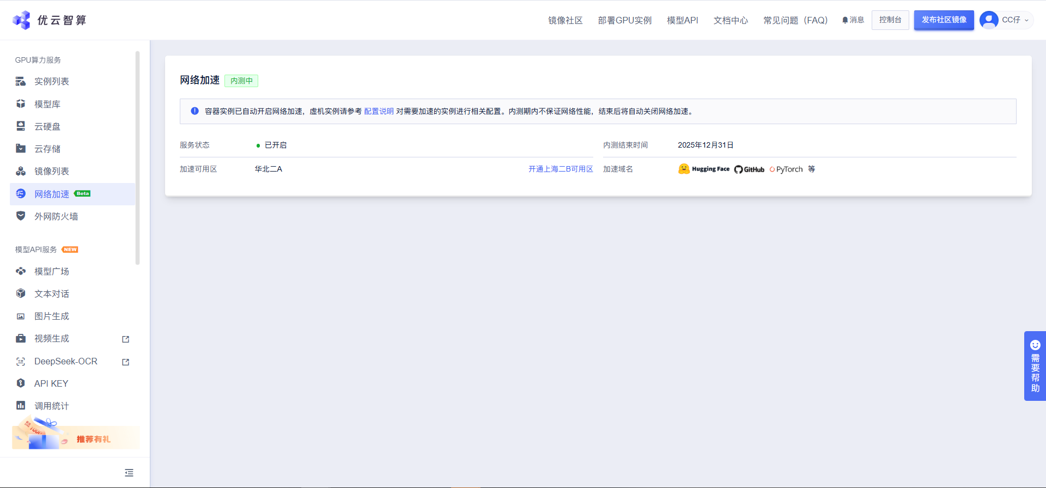Go to 调用统计 in the sidebar
Image resolution: width=1046 pixels, height=488 pixels.
click(52, 406)
